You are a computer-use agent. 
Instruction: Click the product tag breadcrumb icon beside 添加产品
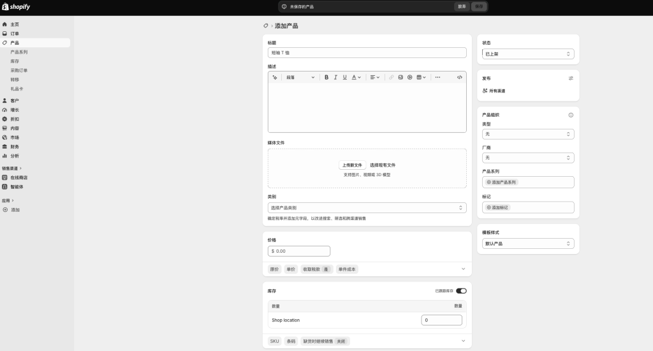point(266,26)
